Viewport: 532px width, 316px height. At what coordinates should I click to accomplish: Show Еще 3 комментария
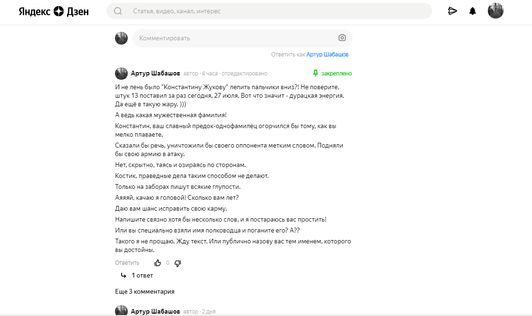[144, 291]
